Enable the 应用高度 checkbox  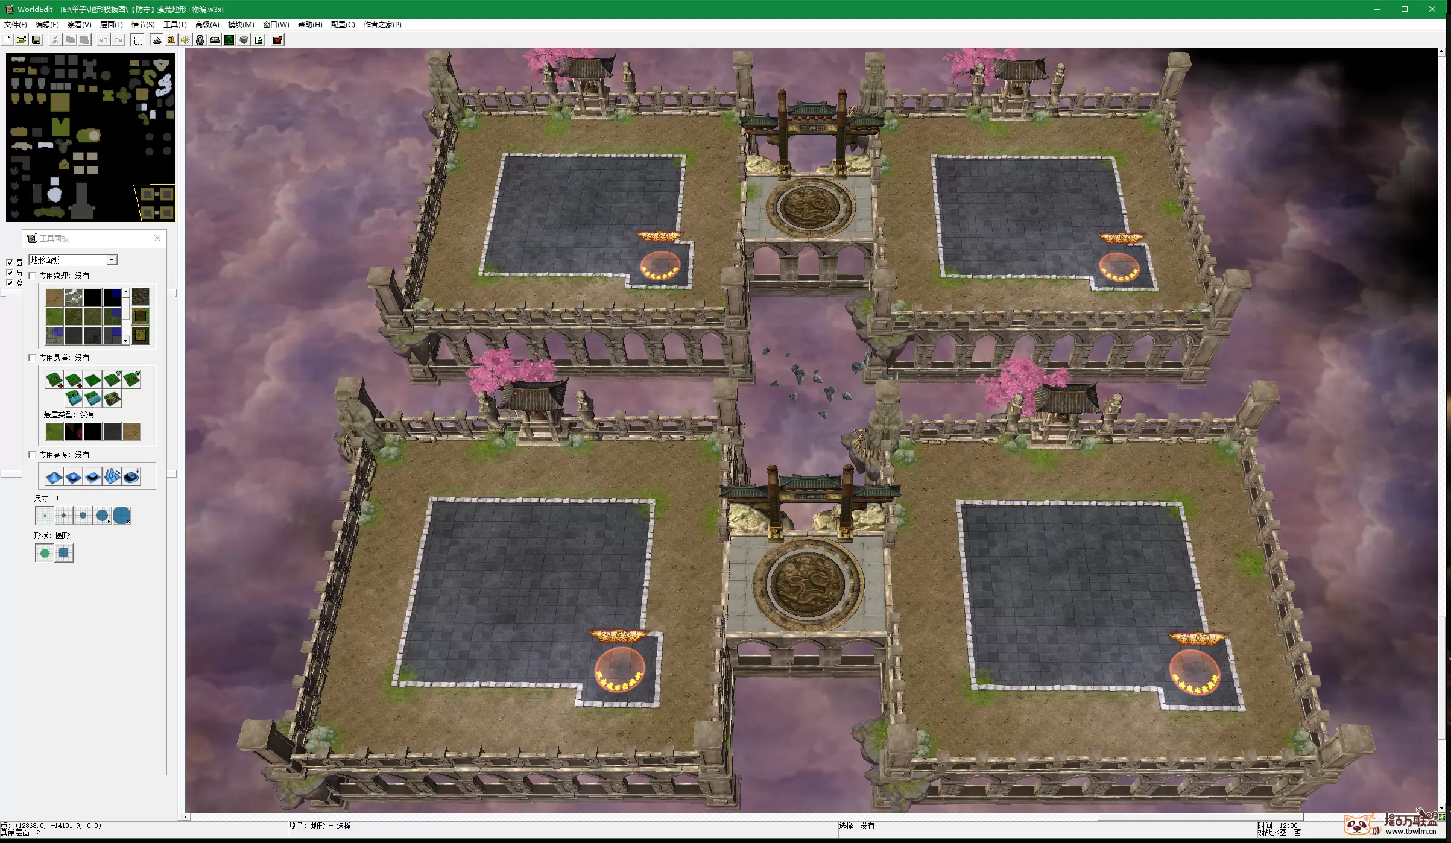pos(33,455)
